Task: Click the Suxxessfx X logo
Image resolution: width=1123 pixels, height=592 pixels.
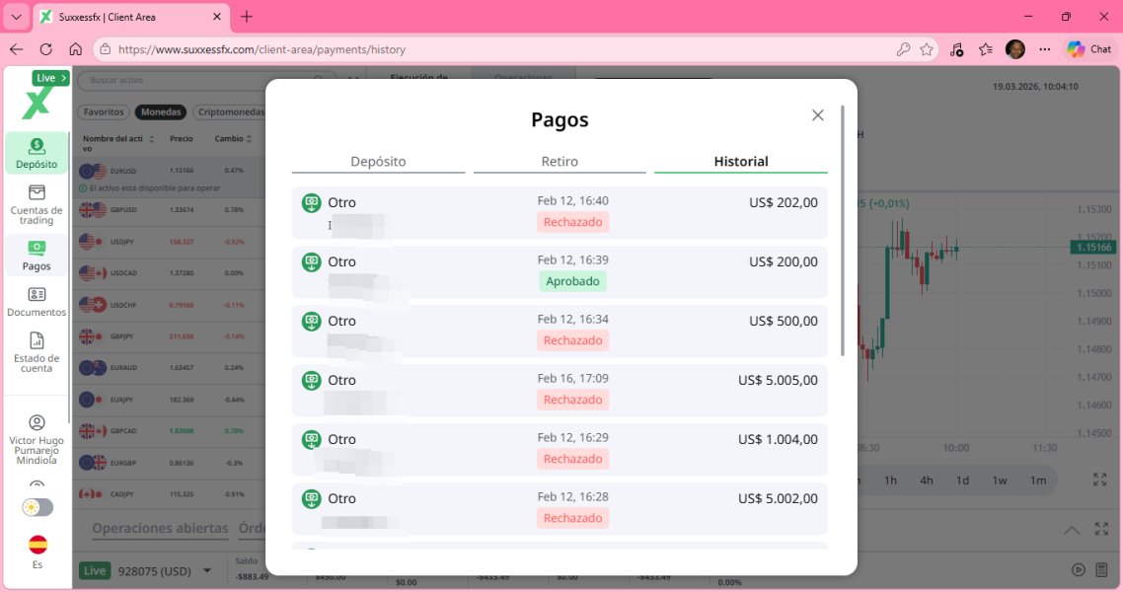Action: click(x=36, y=104)
